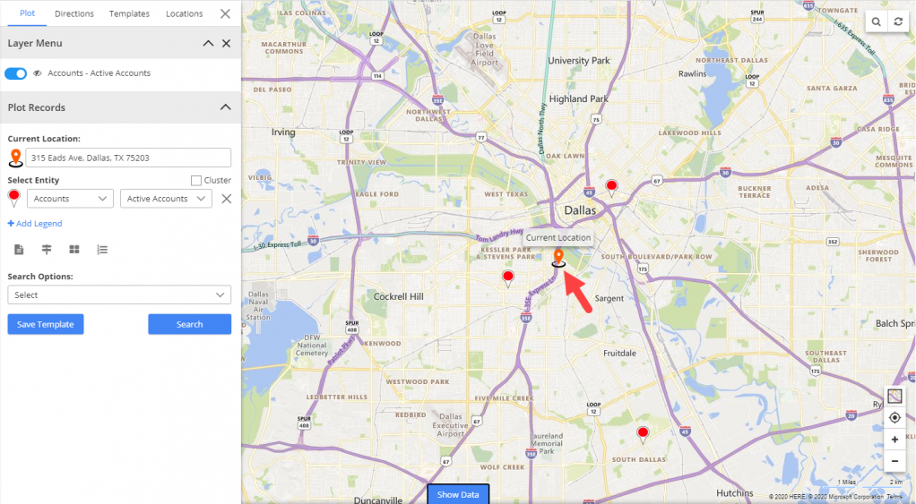This screenshot has width=916, height=504.
Task: Enable the Cluster checkbox
Action: (196, 180)
